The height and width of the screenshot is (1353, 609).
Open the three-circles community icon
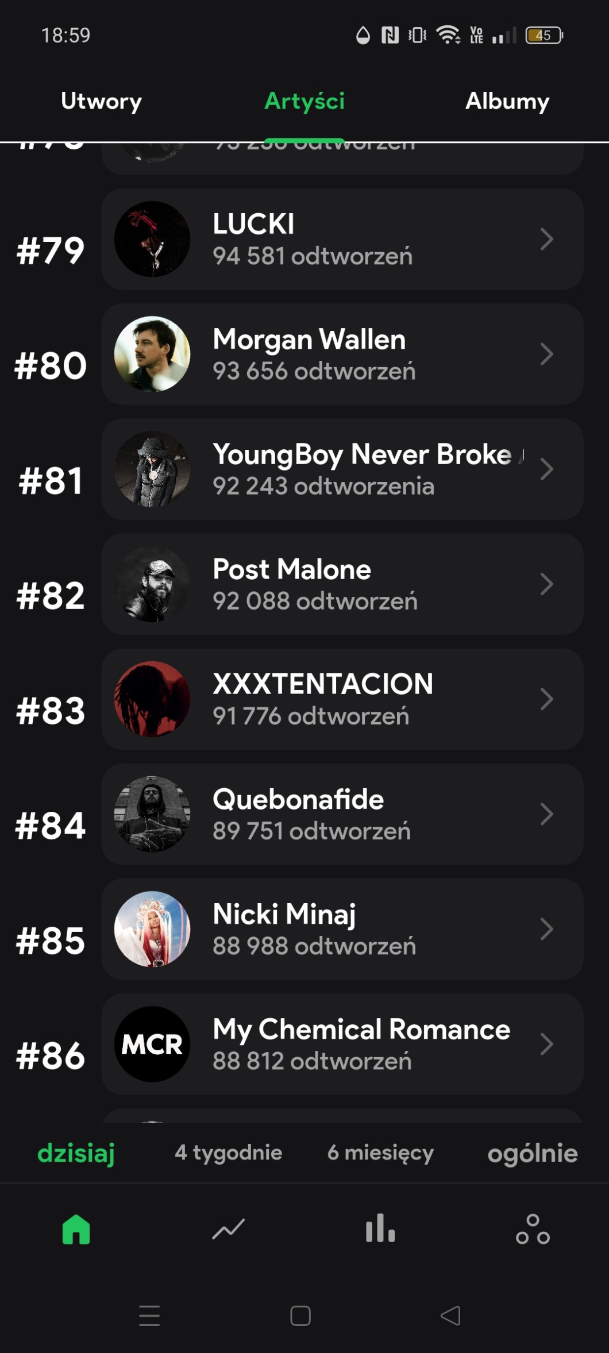coord(533,1229)
